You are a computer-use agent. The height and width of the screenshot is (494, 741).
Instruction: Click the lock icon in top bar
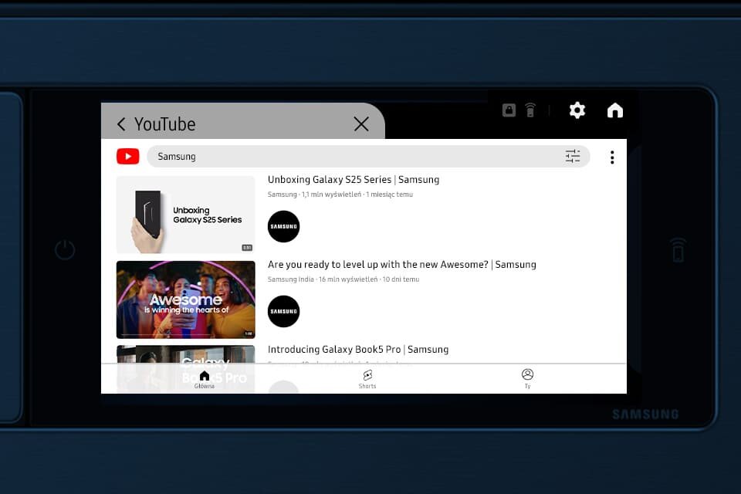[x=509, y=110]
